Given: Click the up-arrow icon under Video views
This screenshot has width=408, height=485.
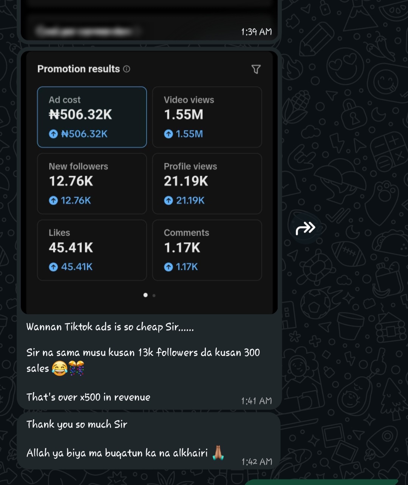Looking at the screenshot, I should coord(168,134).
